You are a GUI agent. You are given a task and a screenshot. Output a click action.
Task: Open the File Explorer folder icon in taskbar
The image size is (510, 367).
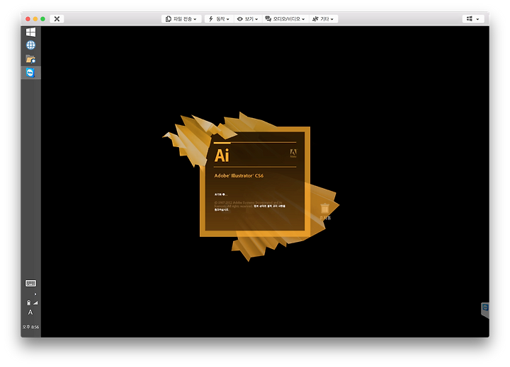click(30, 59)
